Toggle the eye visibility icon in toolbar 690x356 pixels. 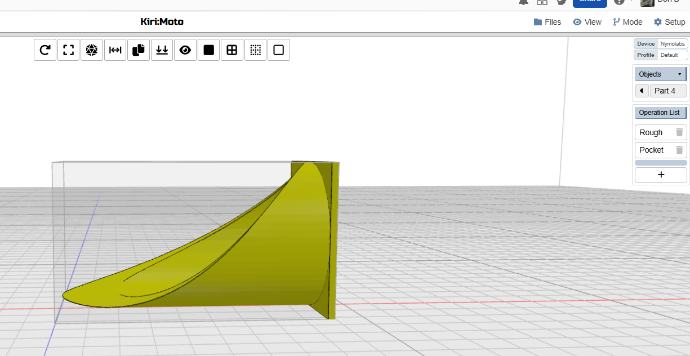pos(185,50)
